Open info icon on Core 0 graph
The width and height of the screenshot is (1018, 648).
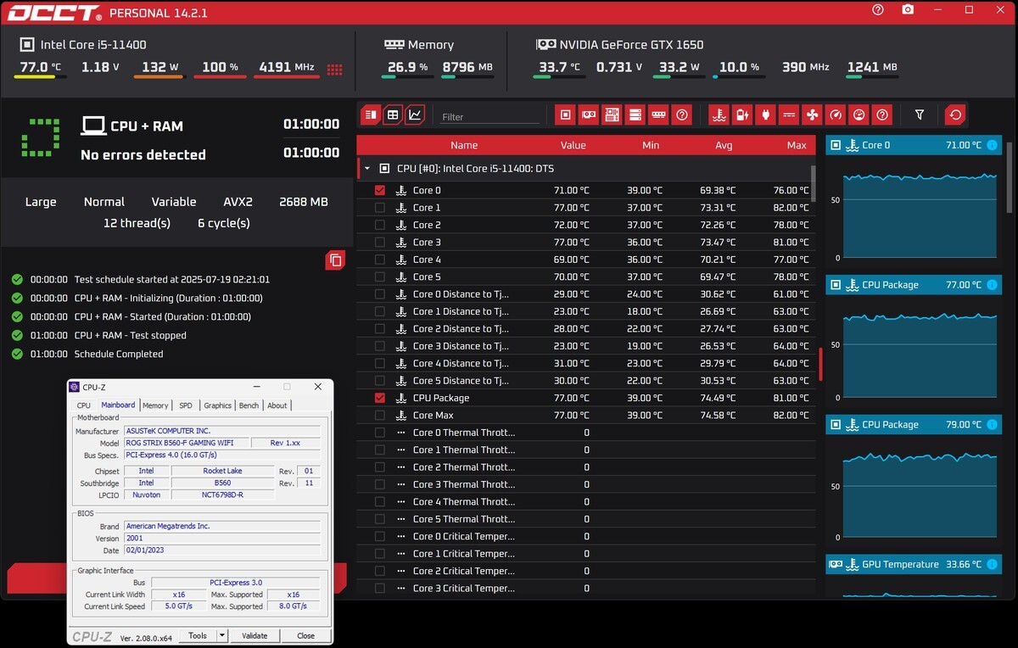pyautogui.click(x=992, y=145)
